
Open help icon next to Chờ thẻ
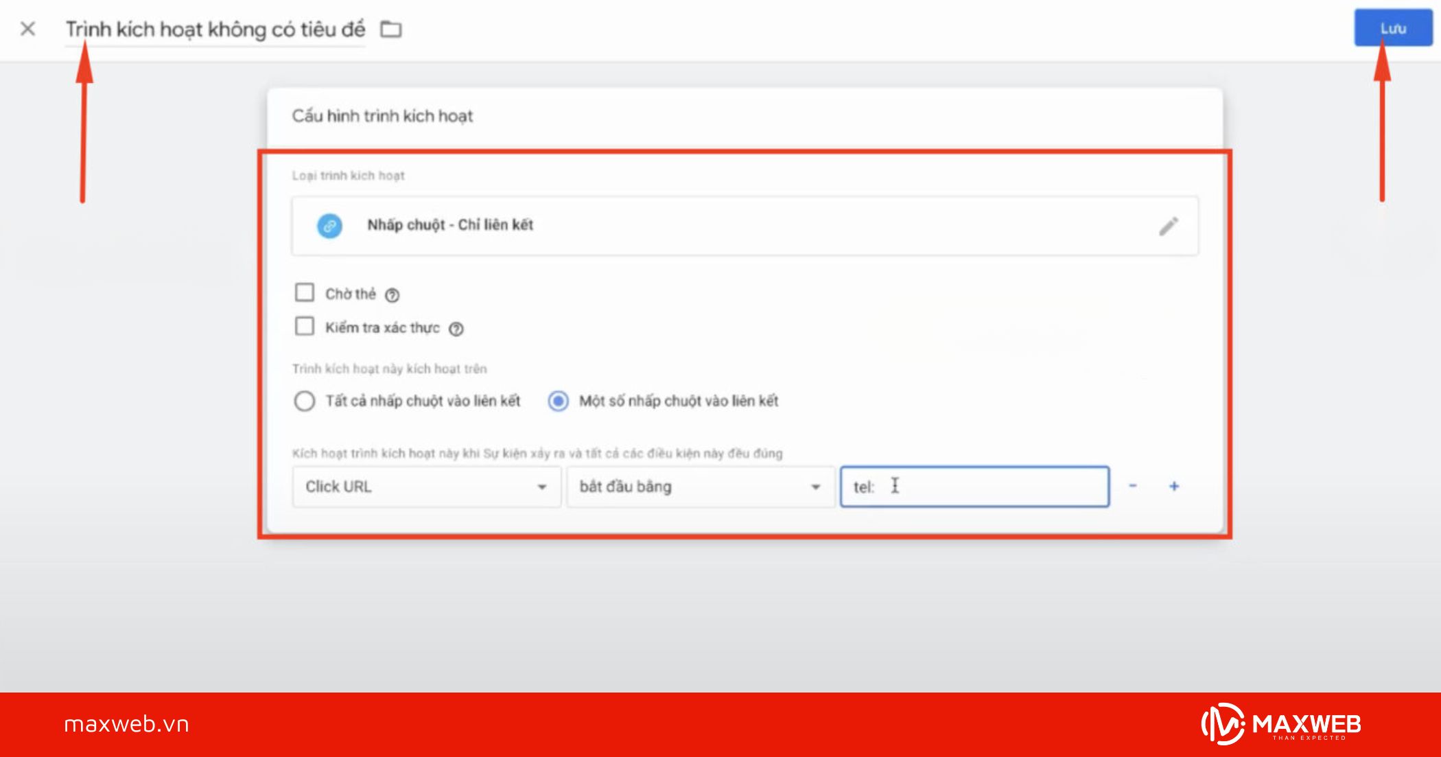pyautogui.click(x=392, y=295)
